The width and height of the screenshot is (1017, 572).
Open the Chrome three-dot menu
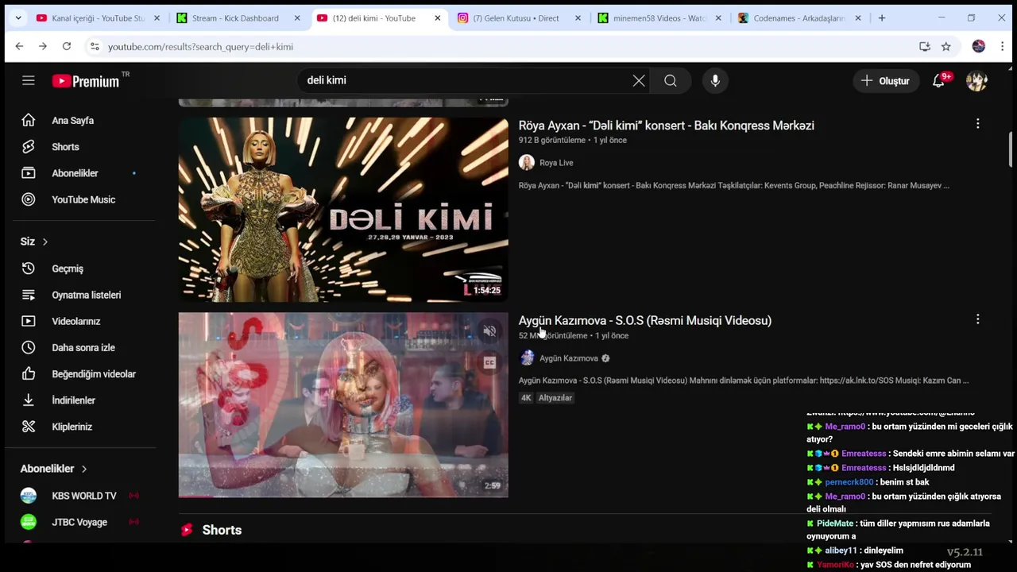(1003, 47)
